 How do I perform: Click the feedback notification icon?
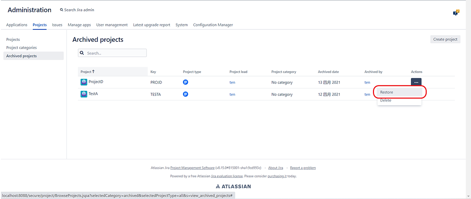456,12
